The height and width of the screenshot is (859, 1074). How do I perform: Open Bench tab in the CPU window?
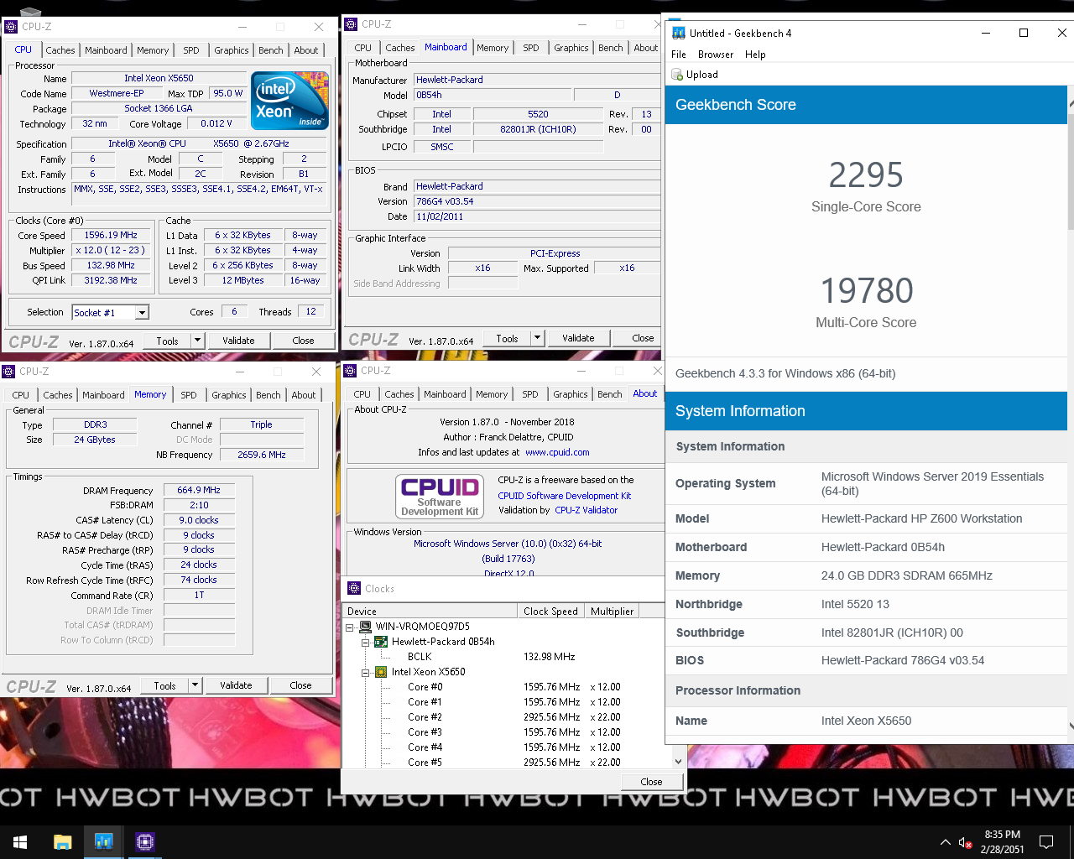[271, 50]
